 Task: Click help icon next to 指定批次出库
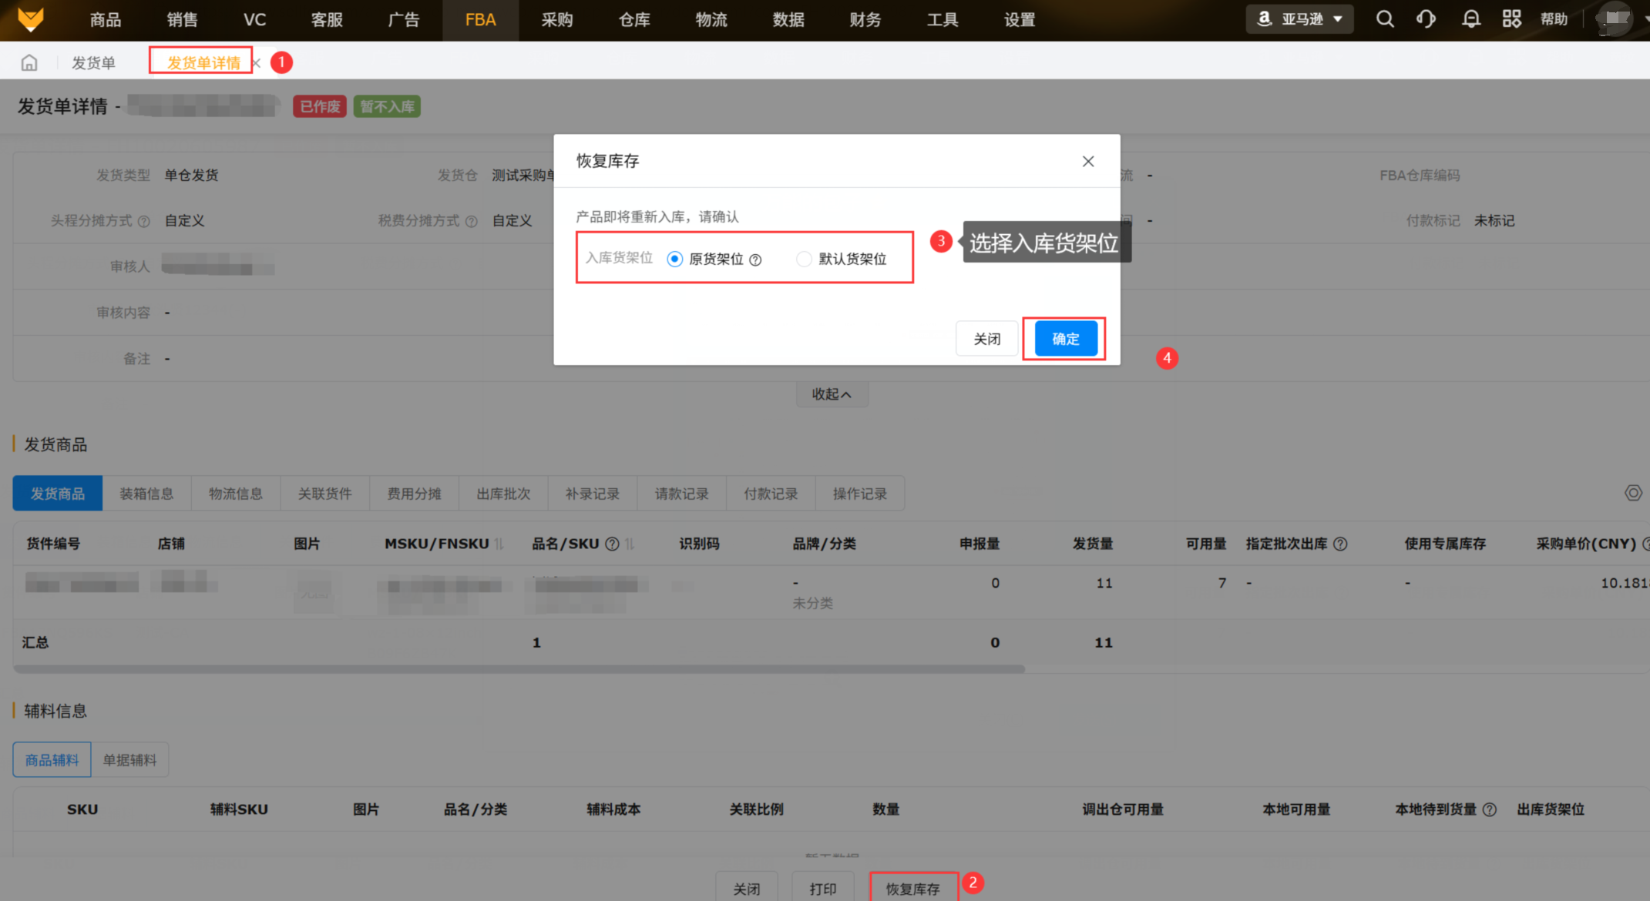click(1340, 544)
